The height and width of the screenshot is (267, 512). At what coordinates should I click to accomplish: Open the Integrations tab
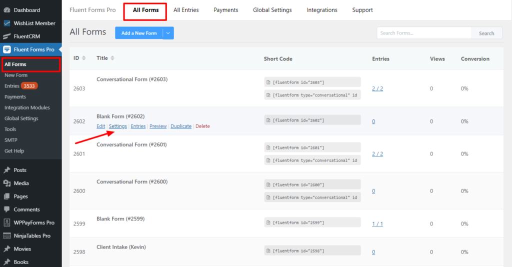pos(321,10)
